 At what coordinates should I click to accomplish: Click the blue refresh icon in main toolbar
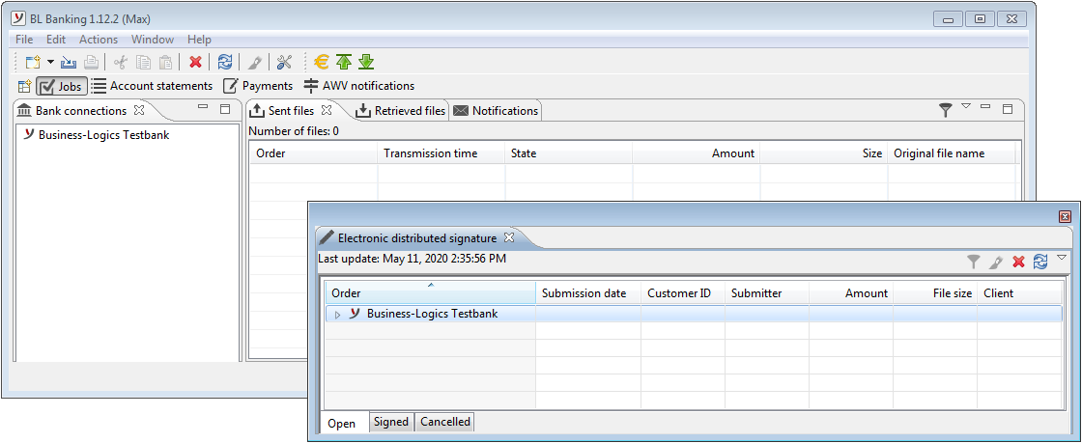point(225,63)
